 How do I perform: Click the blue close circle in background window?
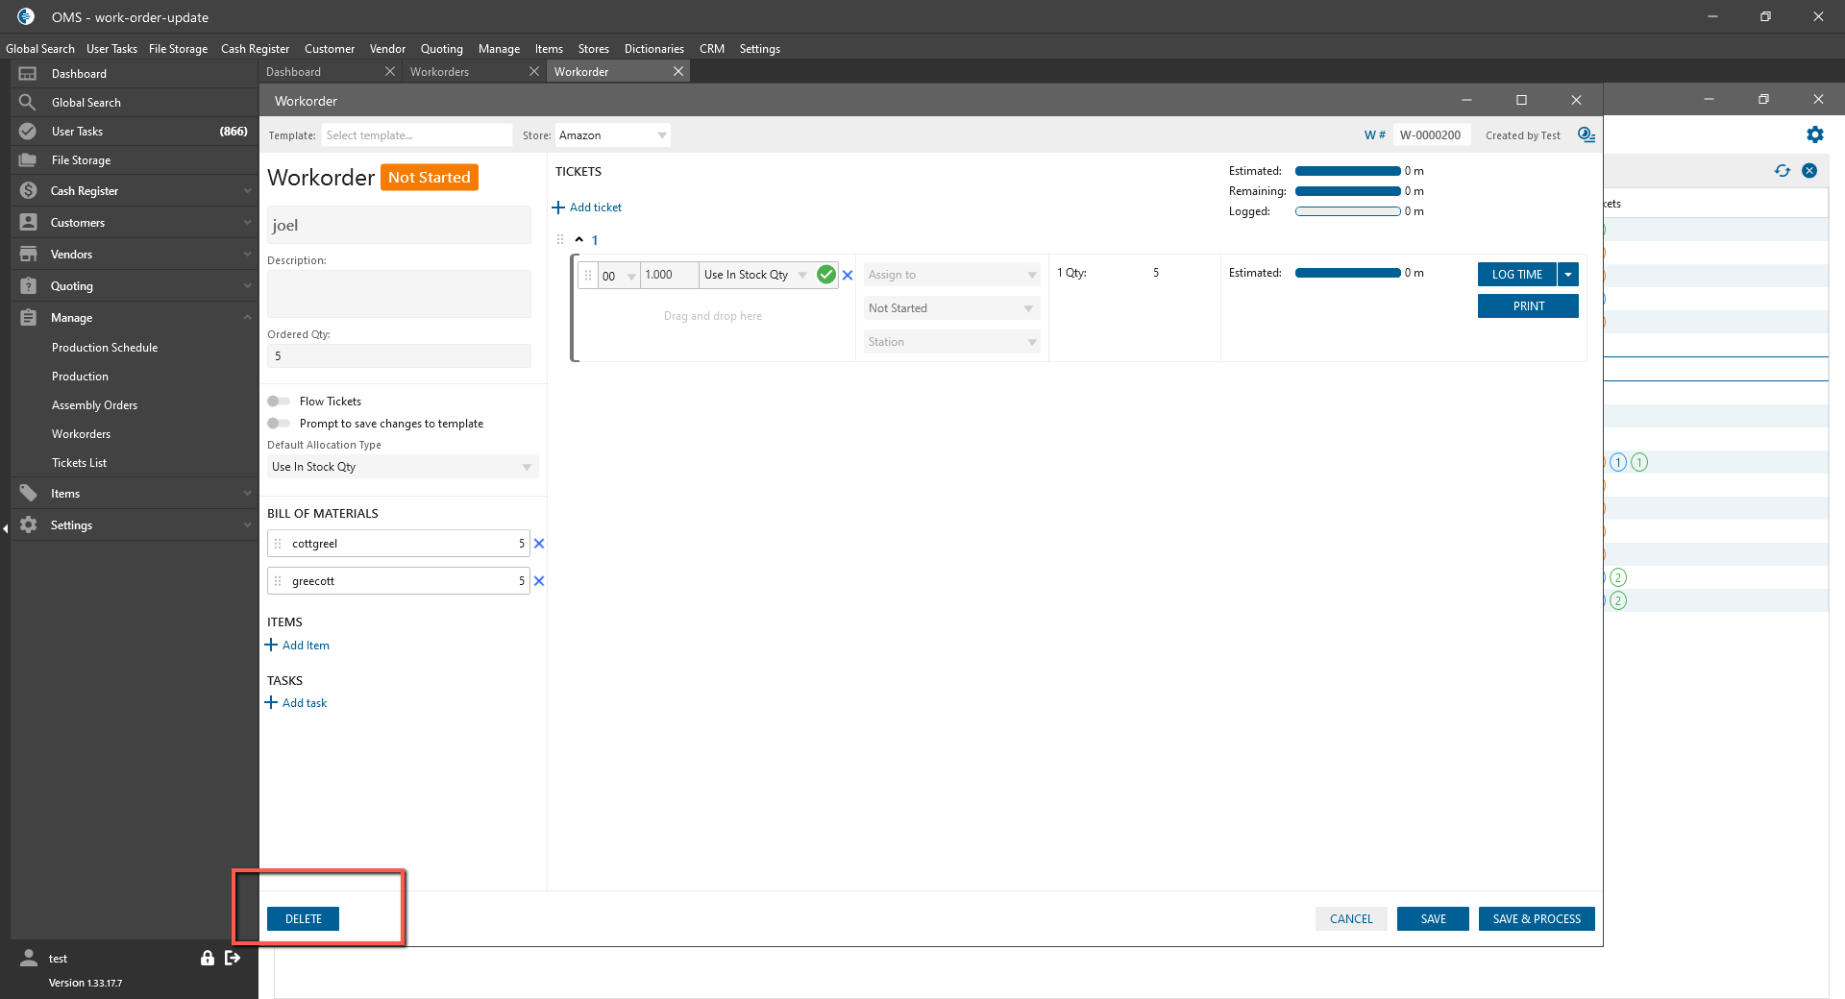tap(1809, 171)
